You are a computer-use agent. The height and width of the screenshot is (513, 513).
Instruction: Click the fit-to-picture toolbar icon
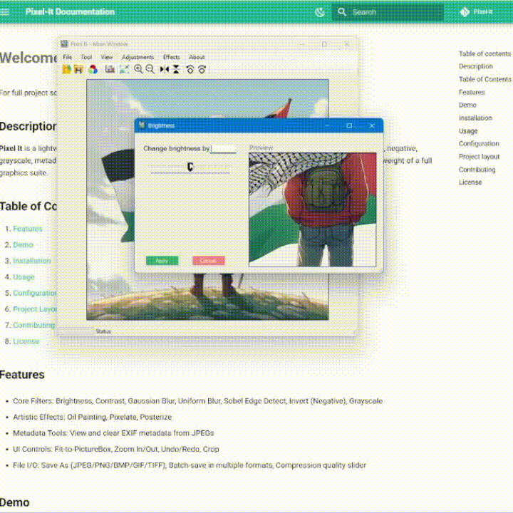[124, 69]
